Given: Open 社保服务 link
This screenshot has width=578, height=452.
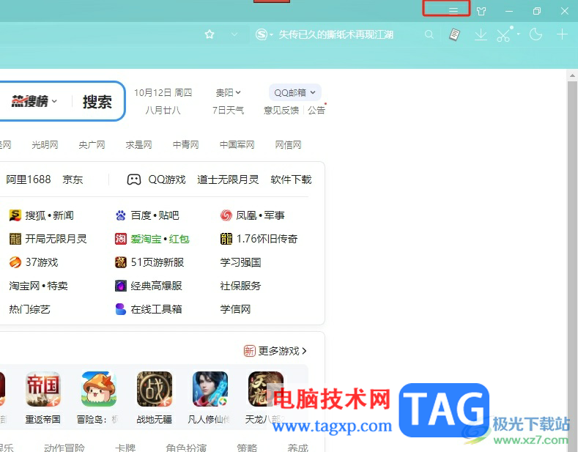Looking at the screenshot, I should [x=241, y=286].
